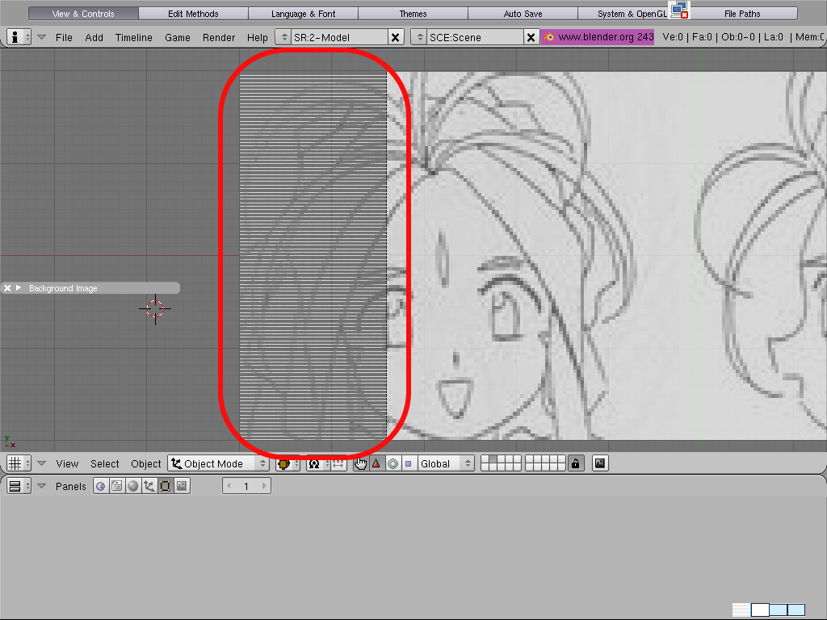Open the Global transform orientation dropdown
The width and height of the screenshot is (827, 620).
445,463
